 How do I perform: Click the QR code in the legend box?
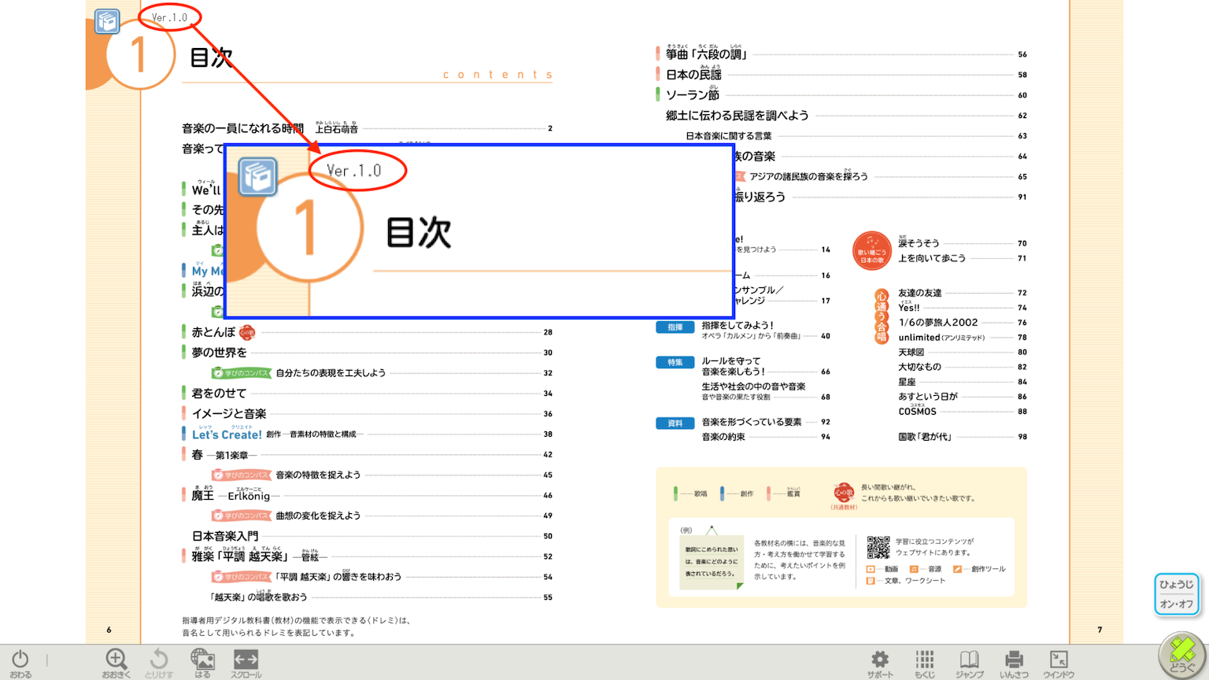(878, 547)
